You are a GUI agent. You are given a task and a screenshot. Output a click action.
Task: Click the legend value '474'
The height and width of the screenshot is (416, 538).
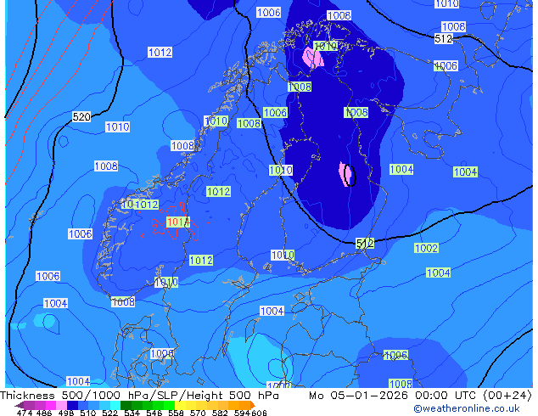[25, 413]
